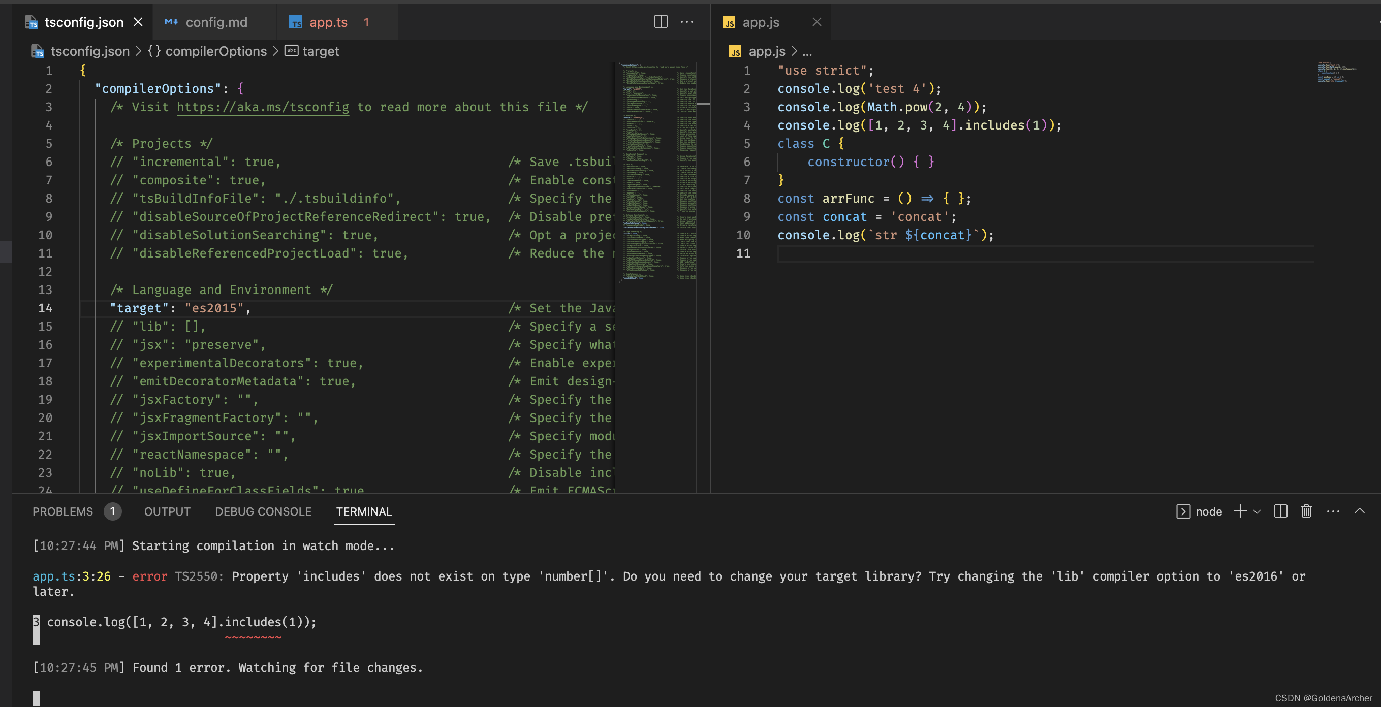Open the Problems panel icon
Viewport: 1381px width, 707px height.
[x=62, y=511]
